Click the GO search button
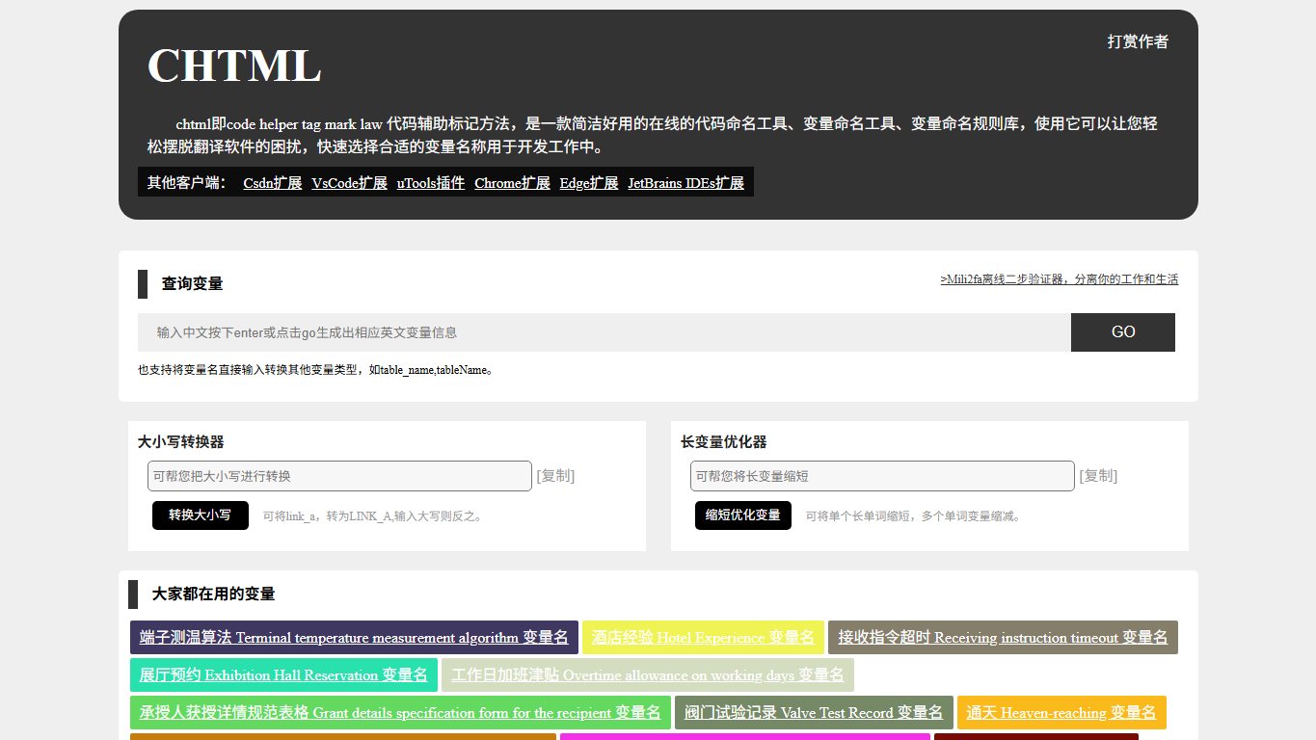This screenshot has height=740, width=1316. pos(1123,332)
